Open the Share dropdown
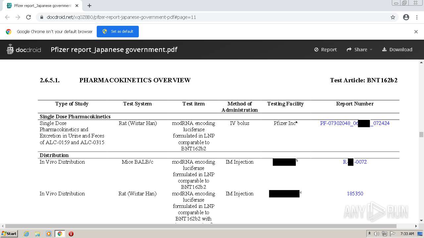The image size is (424, 238). (359, 50)
